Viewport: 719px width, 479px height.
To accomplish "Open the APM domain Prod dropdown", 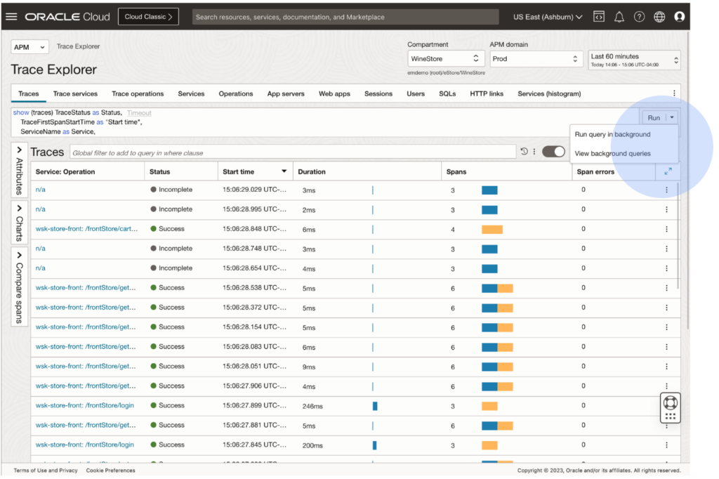I will [535, 59].
